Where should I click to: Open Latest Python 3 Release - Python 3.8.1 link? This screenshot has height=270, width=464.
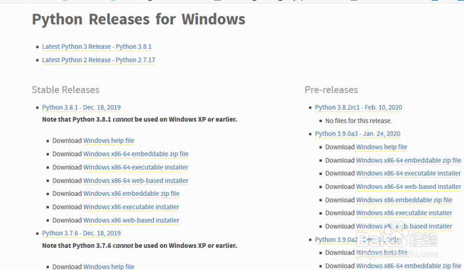(97, 47)
